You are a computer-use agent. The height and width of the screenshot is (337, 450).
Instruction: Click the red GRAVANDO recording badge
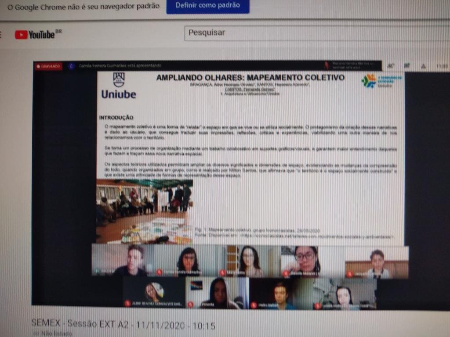click(x=48, y=66)
